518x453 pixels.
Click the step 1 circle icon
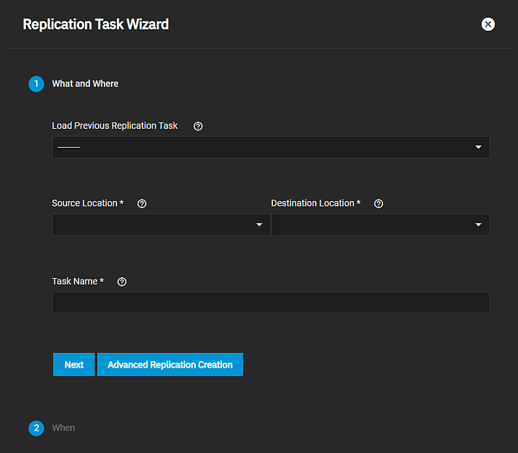[37, 84]
